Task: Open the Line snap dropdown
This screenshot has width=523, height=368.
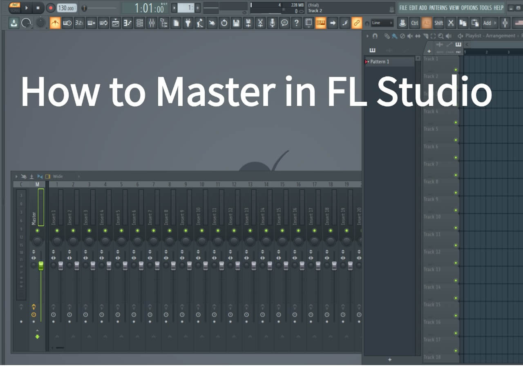Action: [x=380, y=23]
